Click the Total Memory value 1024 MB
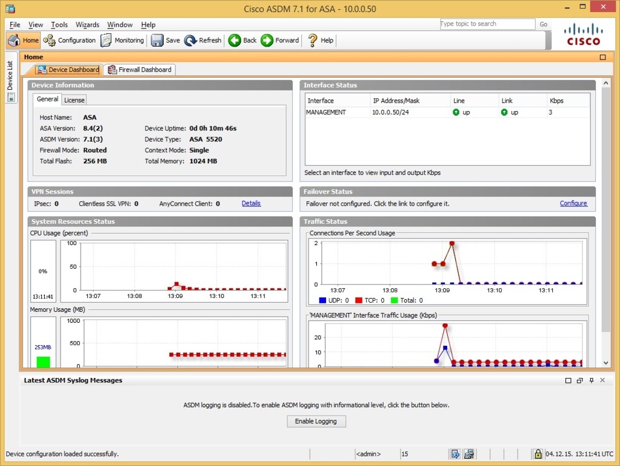The height and width of the screenshot is (466, 620). click(203, 161)
